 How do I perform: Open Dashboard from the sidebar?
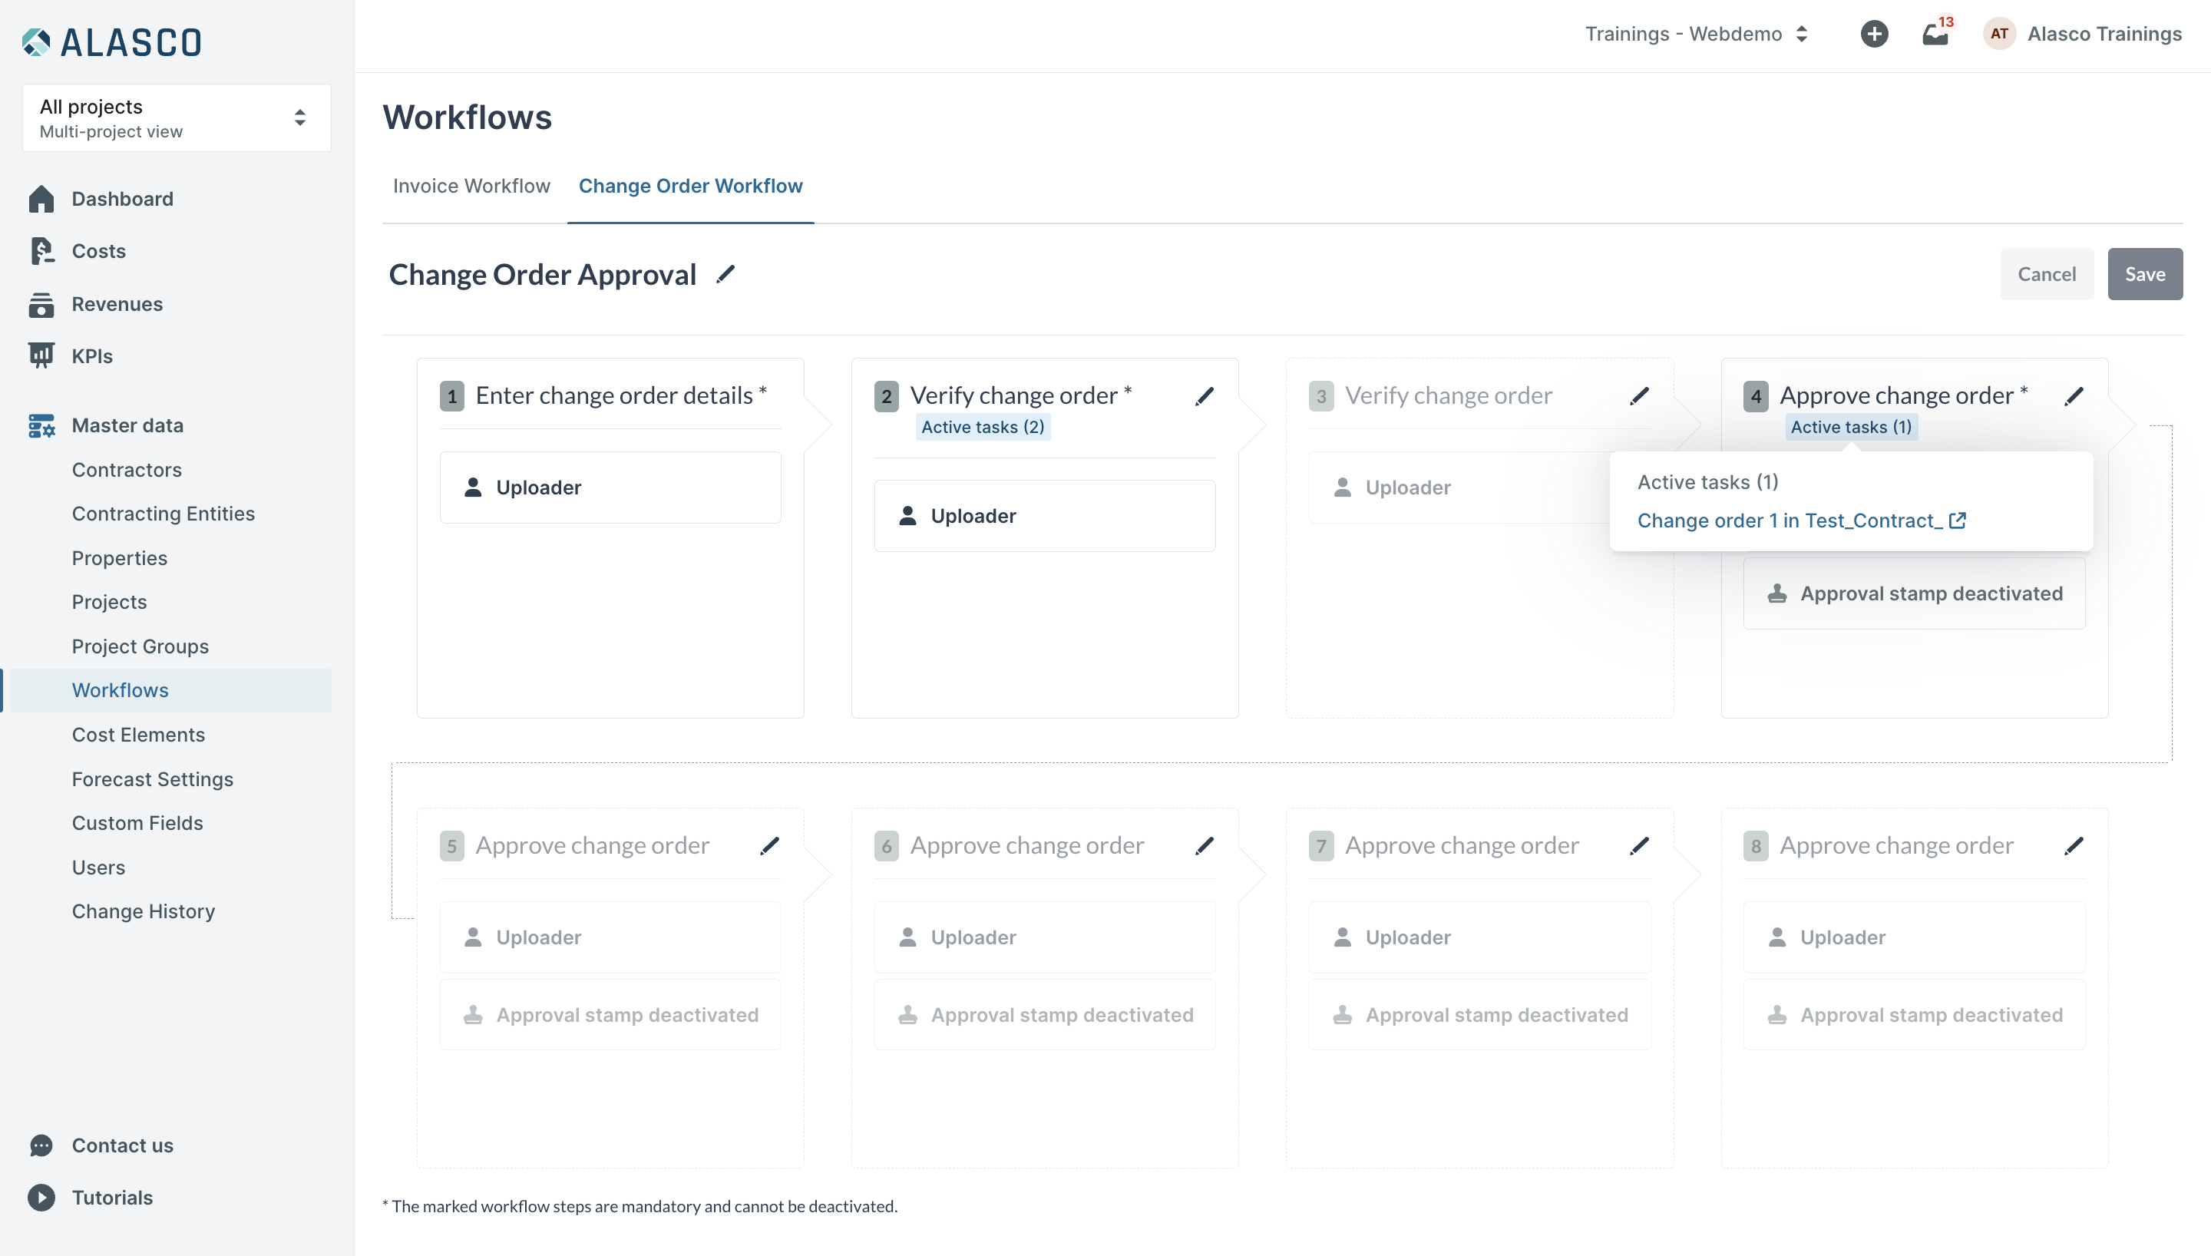[123, 200]
